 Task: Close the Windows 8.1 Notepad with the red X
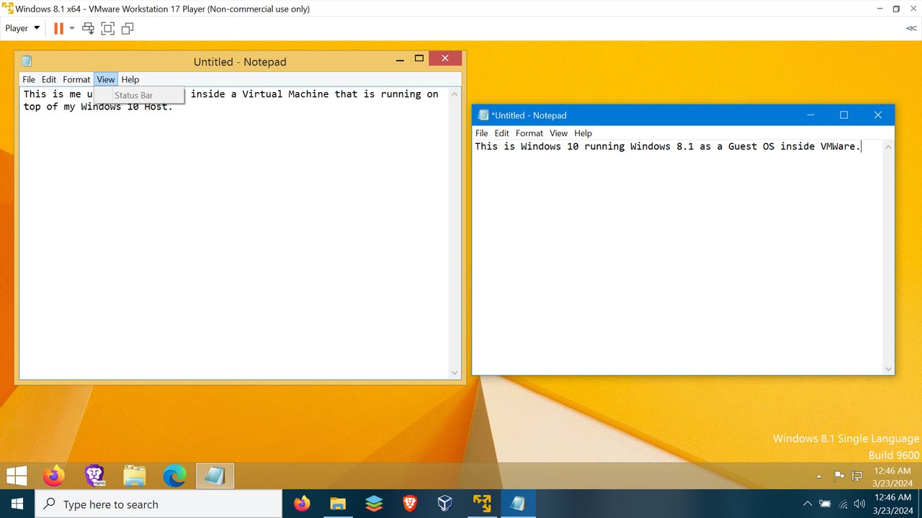click(x=445, y=58)
